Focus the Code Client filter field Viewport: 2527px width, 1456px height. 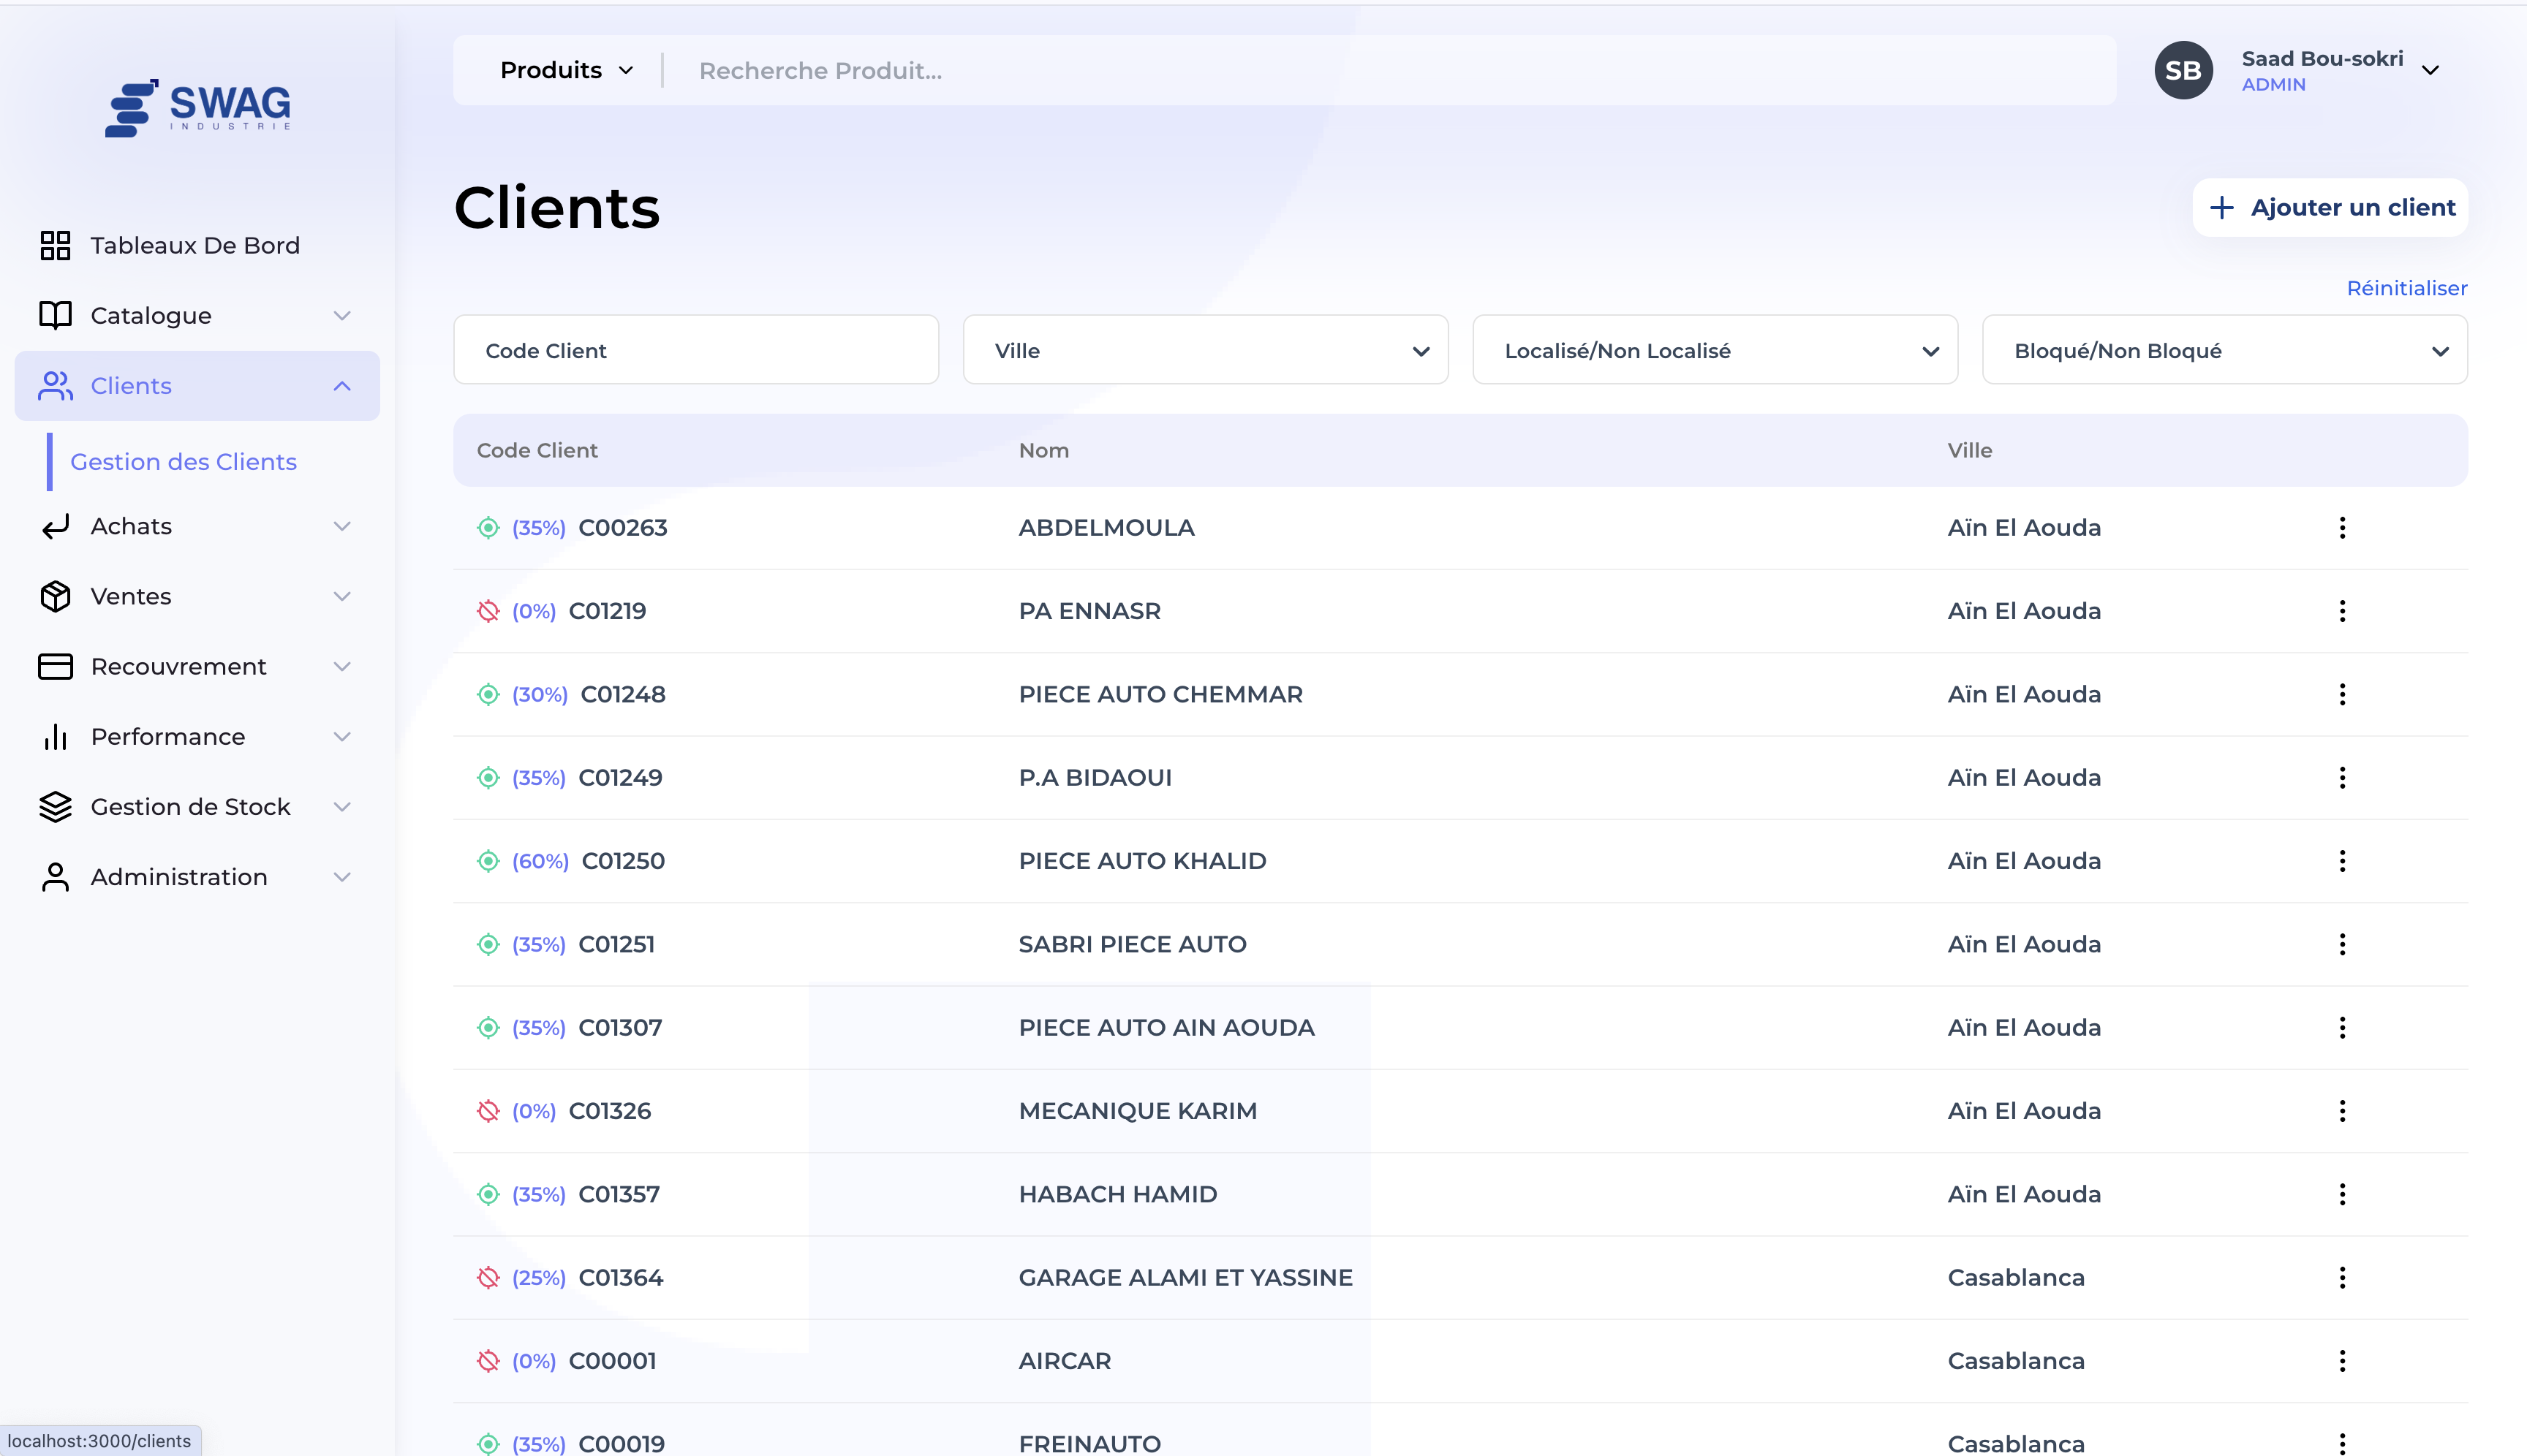point(695,351)
